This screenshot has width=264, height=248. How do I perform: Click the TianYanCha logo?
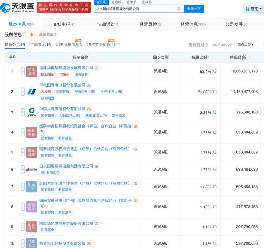(x=17, y=8)
